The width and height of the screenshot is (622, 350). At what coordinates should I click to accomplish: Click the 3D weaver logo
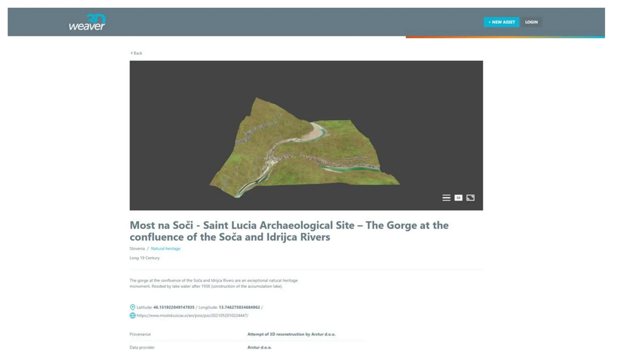(x=87, y=22)
